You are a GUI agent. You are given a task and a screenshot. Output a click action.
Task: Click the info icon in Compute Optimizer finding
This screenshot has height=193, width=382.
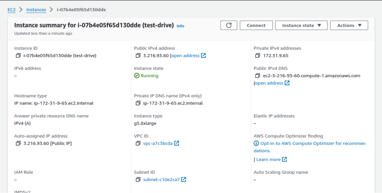tap(255, 143)
